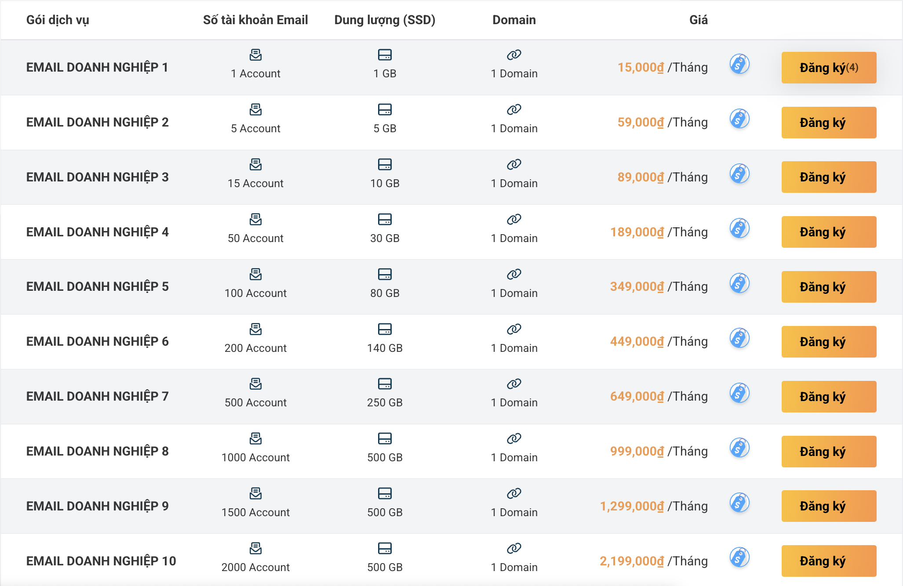903x586 pixels.
Task: Click price tag icon for Email Doanh Nghiệp 8
Action: (739, 448)
